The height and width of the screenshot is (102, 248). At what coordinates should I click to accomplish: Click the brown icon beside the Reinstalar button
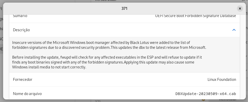point(203,100)
